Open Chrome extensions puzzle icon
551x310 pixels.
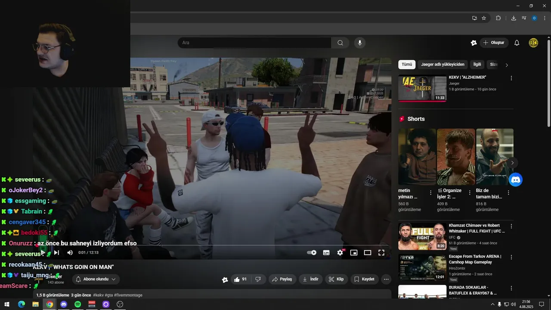(x=498, y=18)
